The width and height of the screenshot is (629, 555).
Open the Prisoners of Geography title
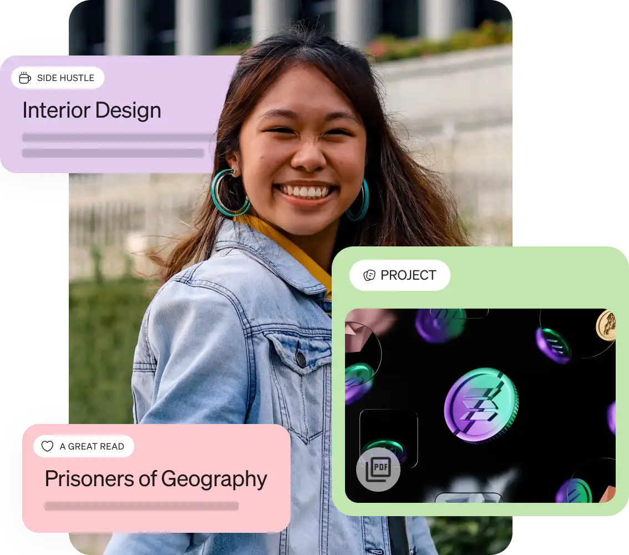[156, 479]
